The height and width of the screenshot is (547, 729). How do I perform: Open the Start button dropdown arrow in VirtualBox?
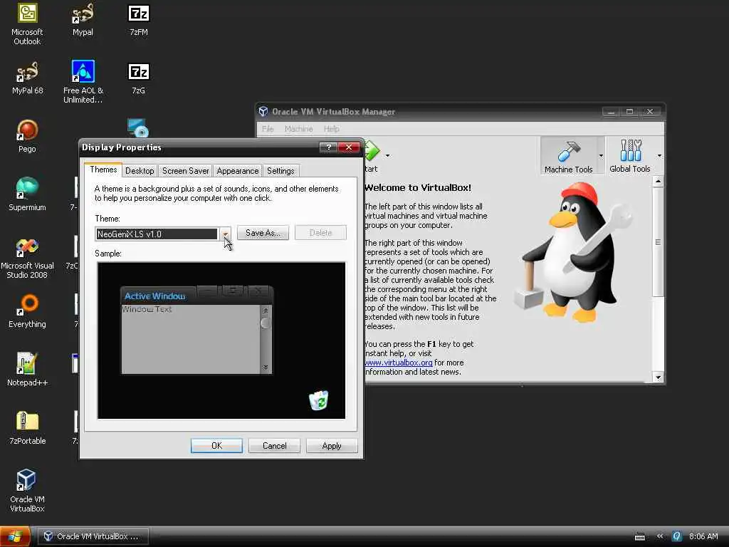pyautogui.click(x=387, y=156)
